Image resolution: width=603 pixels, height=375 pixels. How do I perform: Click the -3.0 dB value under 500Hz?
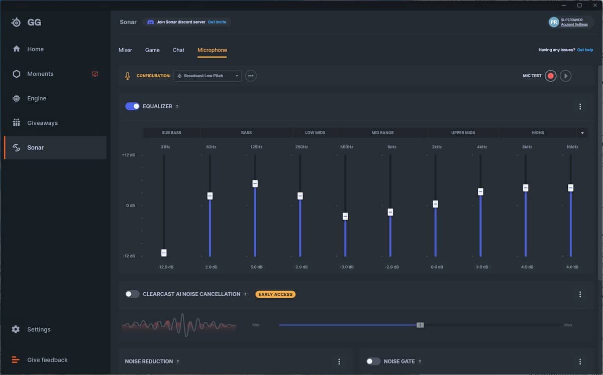(x=347, y=267)
